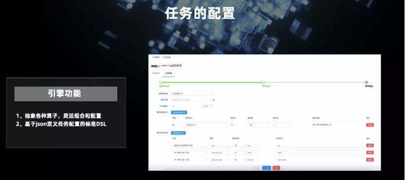The height and width of the screenshot is (180, 405).
Task: Click the slide title 任务的配置
Action: (200, 13)
